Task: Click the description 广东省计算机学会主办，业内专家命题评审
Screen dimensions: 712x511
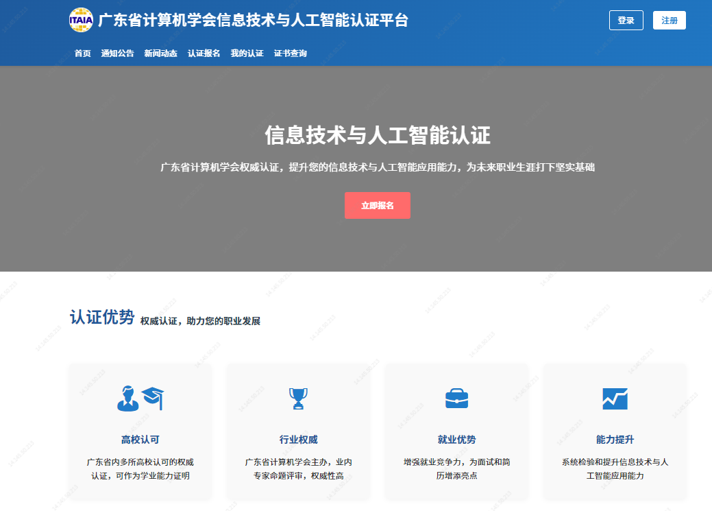Action: [x=298, y=468]
